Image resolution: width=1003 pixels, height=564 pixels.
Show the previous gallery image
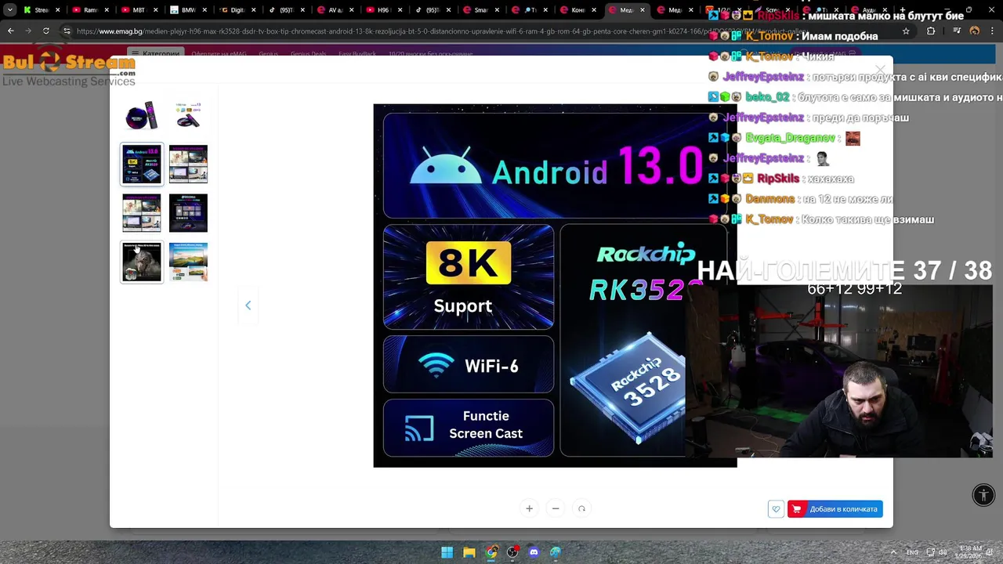pyautogui.click(x=248, y=305)
